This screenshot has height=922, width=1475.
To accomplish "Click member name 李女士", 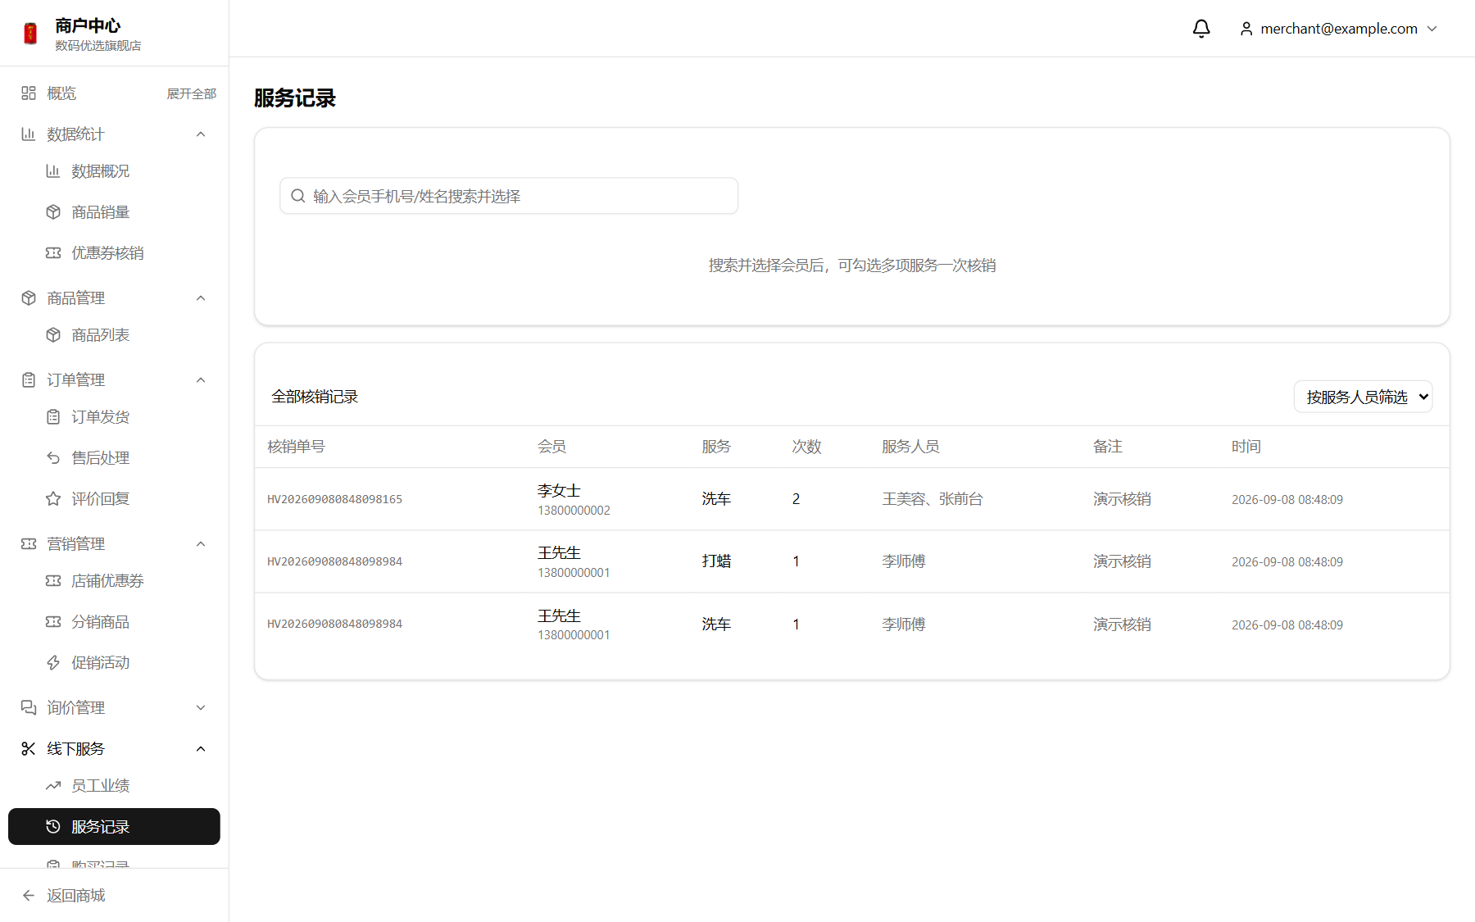I will pos(559,491).
